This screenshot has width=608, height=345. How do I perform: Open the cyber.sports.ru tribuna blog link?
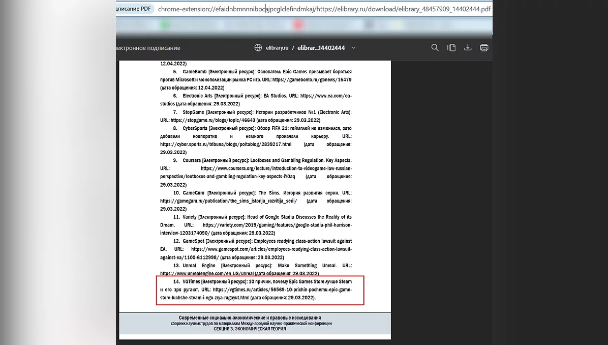[226, 145]
